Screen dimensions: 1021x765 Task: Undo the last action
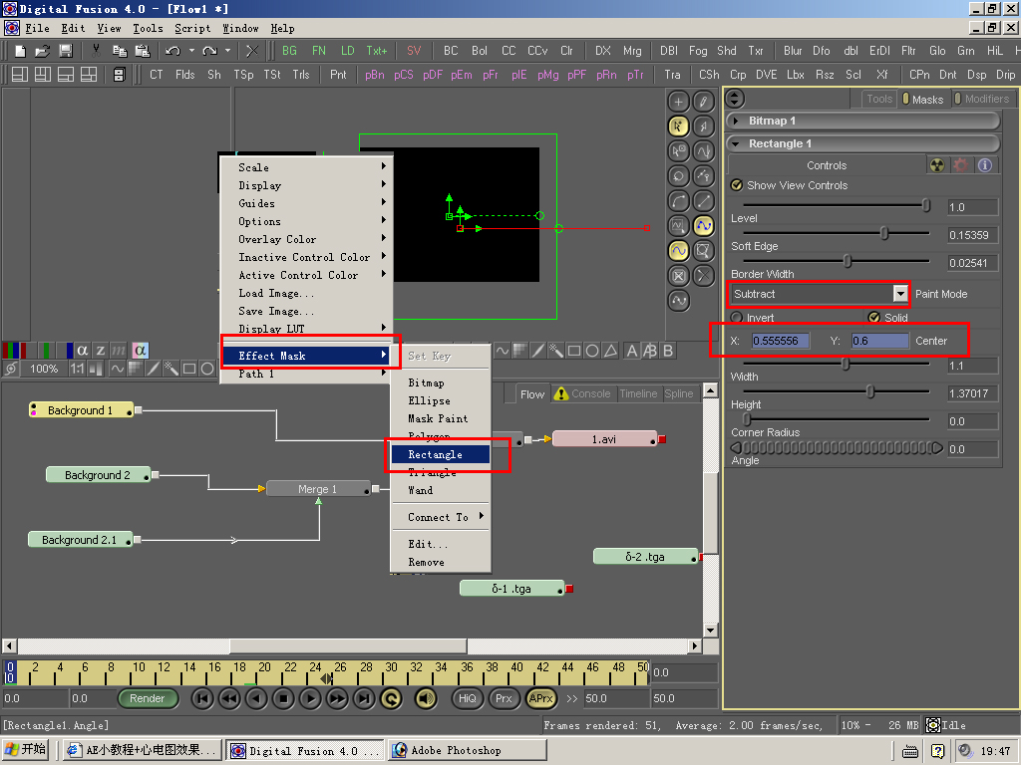point(172,51)
